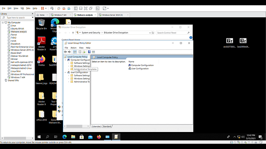266x149 pixels.
Task: Click System and Security breadcrumb link
Action: 91,33
